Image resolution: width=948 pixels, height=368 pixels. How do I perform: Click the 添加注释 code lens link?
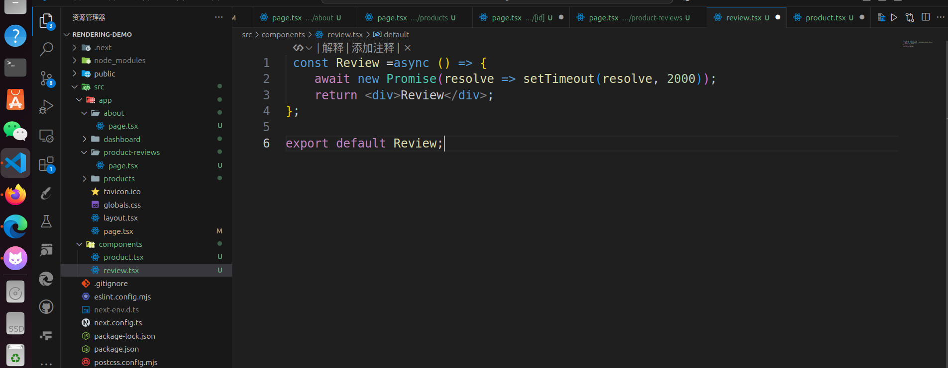coord(373,48)
